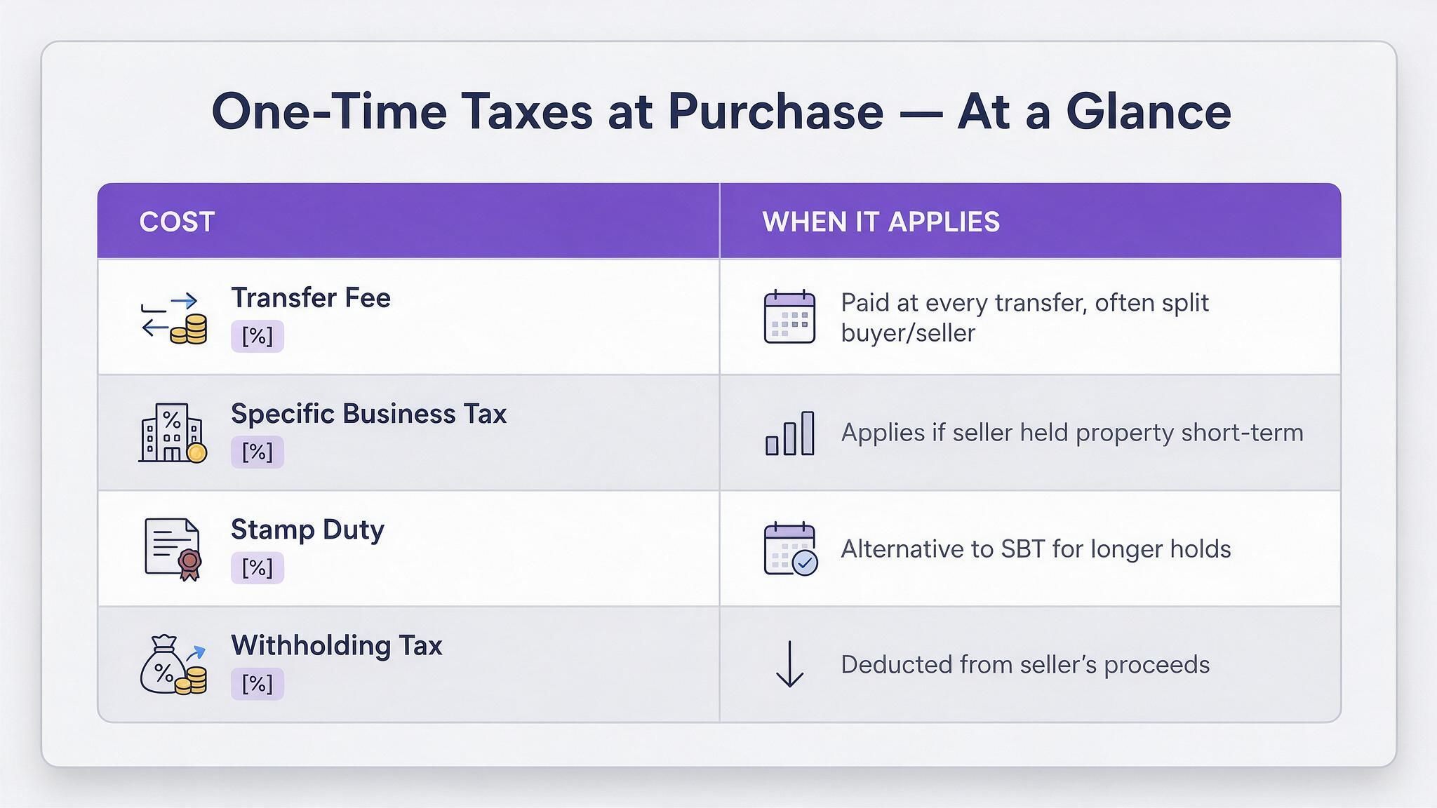Click the downward arrow icon beside seller's proceeds

point(790,664)
